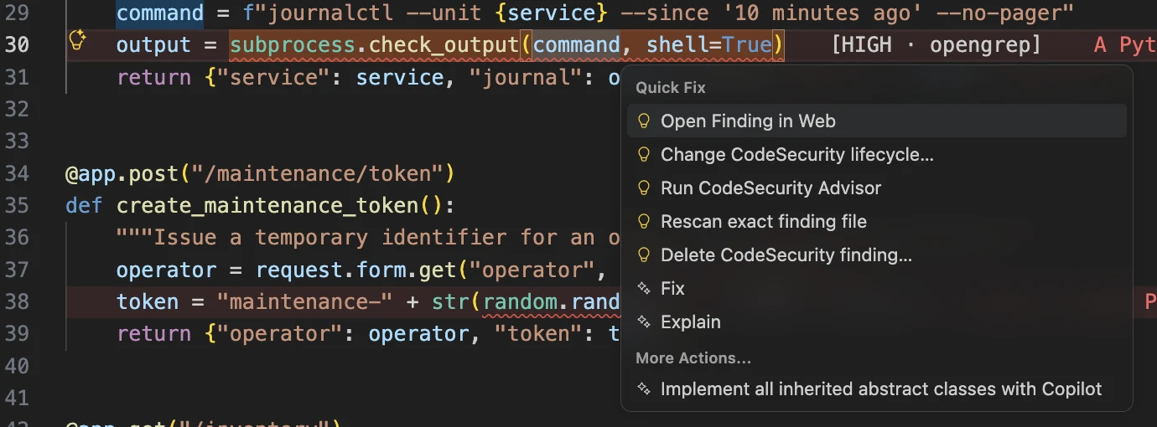Click the "/maintenance/token" route string
1157x427 pixels.
(318, 173)
